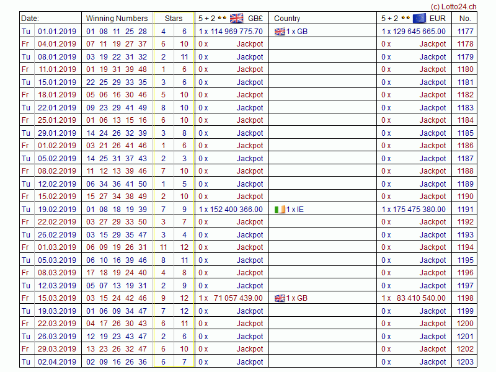Click the stars icon in the GB£ column header

pyautogui.click(x=221, y=18)
